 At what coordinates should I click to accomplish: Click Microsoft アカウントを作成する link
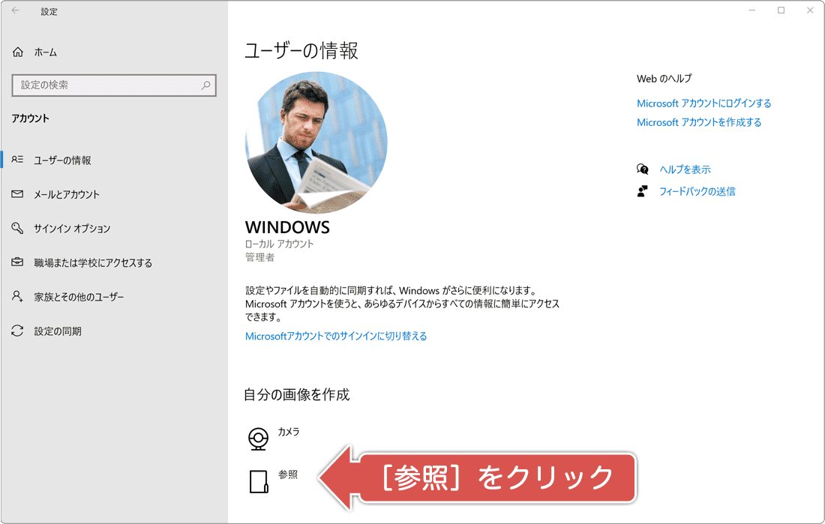click(699, 122)
